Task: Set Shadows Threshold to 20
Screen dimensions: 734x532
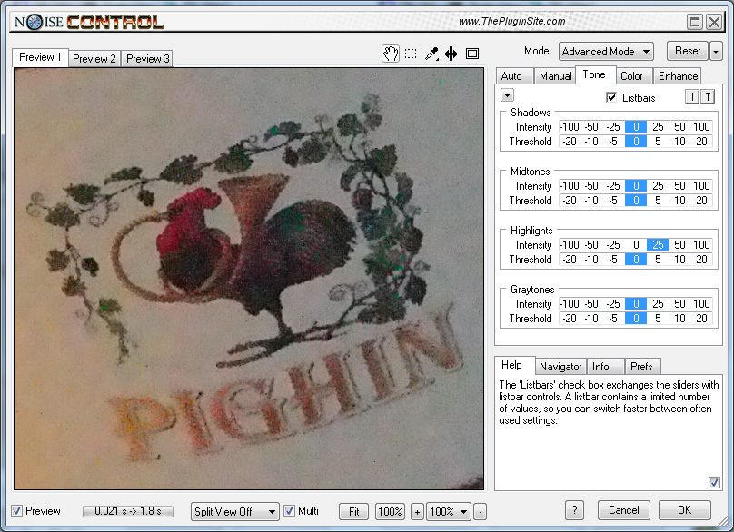Action: tap(701, 142)
